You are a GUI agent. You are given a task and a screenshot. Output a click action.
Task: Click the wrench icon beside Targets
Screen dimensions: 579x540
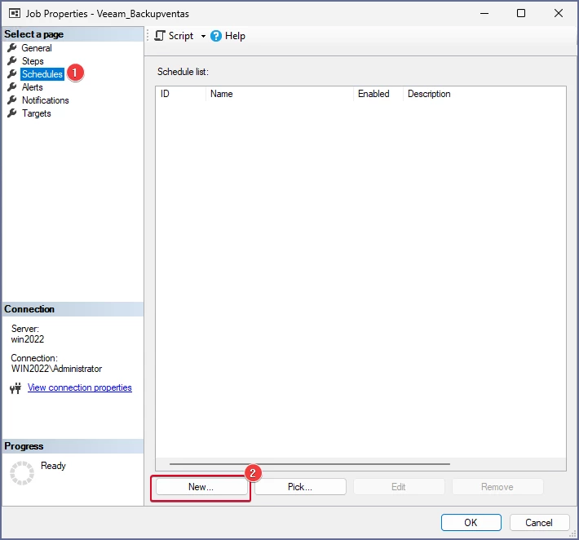[12, 113]
